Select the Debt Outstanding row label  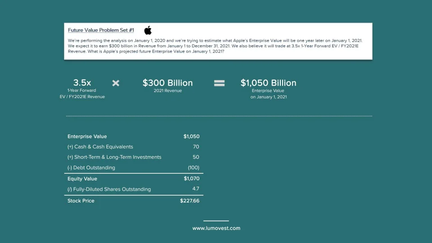pyautogui.click(x=91, y=168)
